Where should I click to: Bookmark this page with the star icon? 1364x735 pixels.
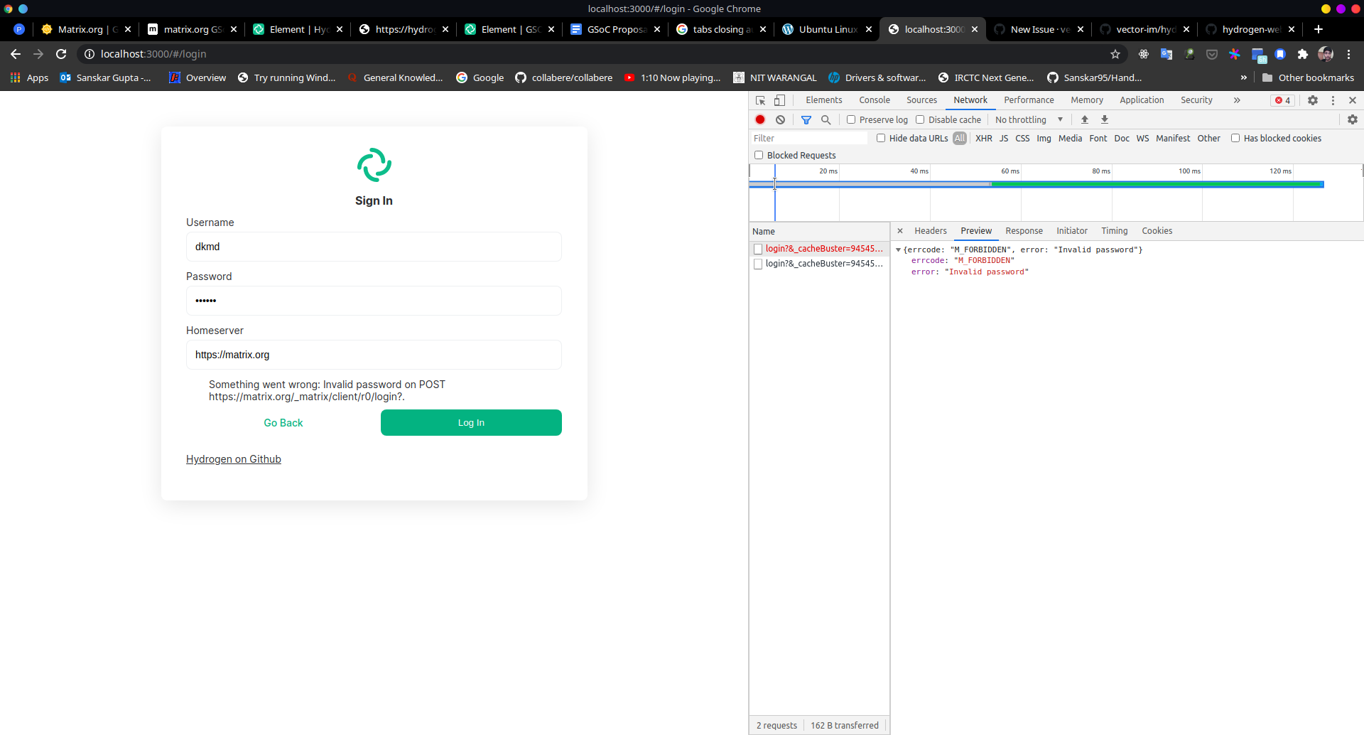point(1115,54)
